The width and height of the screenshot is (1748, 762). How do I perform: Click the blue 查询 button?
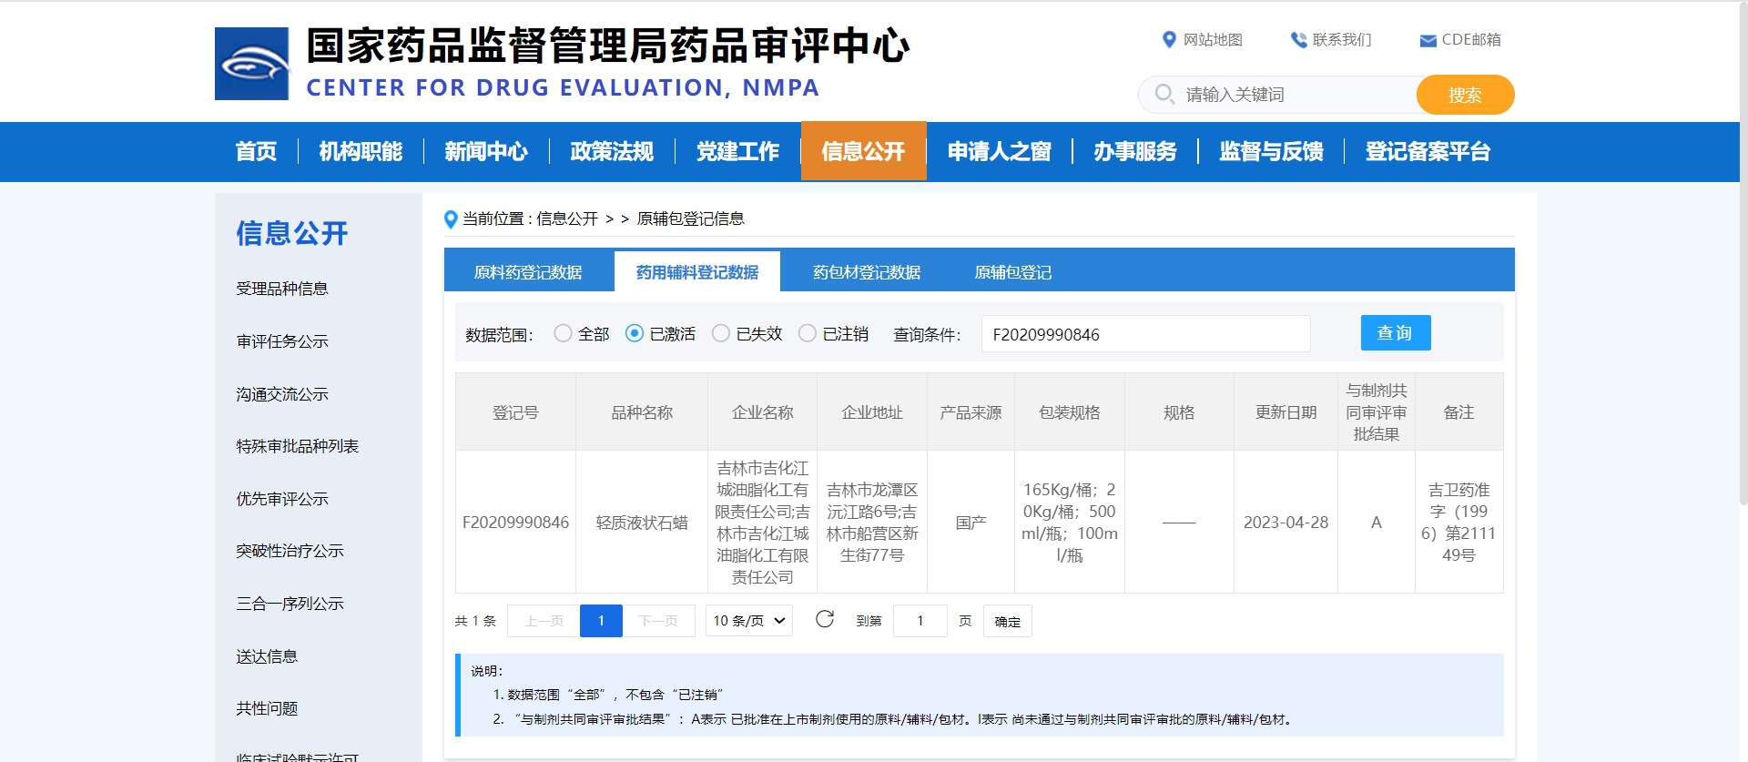(x=1396, y=333)
